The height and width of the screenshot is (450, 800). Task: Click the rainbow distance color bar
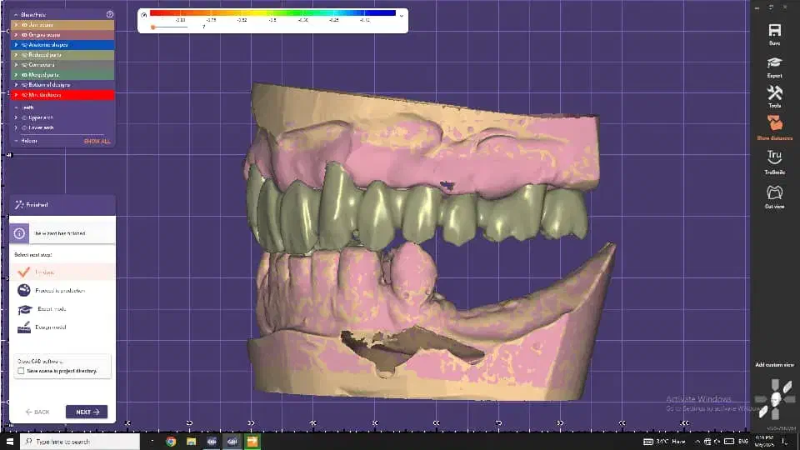point(273,13)
